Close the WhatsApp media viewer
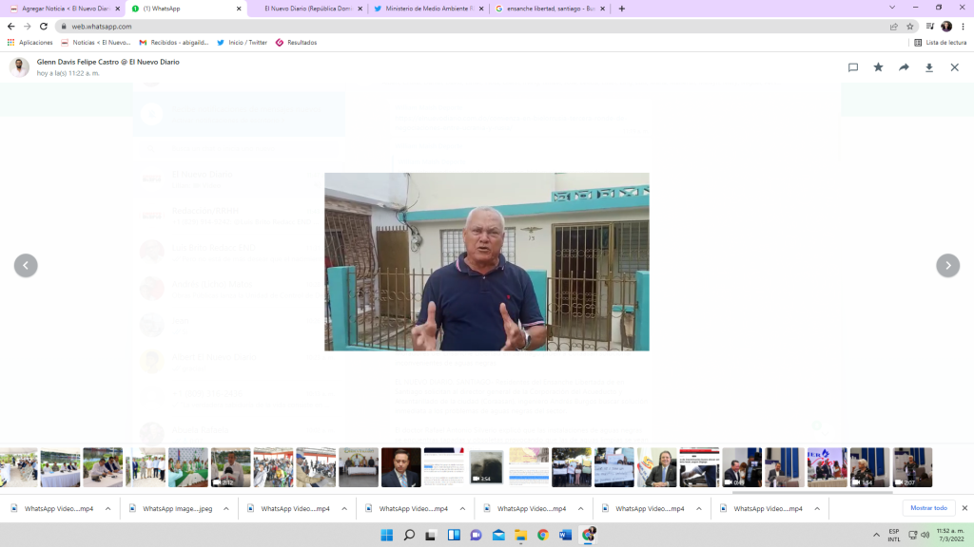Screen dimensions: 974x547 click(x=954, y=67)
